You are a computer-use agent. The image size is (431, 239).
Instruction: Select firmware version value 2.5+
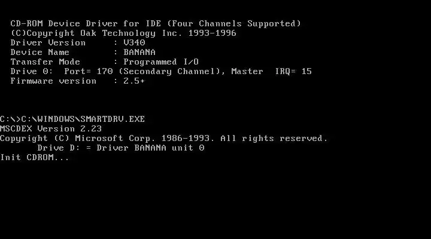pos(134,81)
